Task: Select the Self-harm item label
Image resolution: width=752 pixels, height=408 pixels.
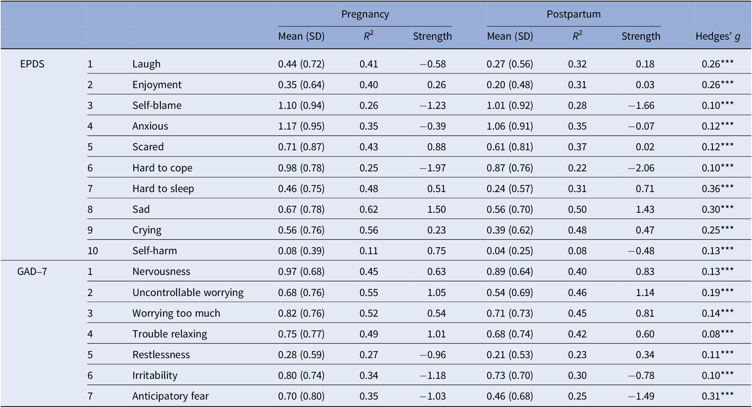Action: click(x=154, y=251)
